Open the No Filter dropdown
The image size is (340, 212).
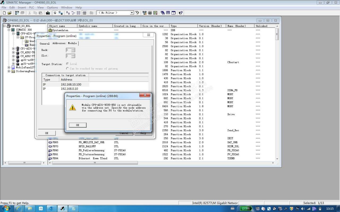tap(132, 13)
